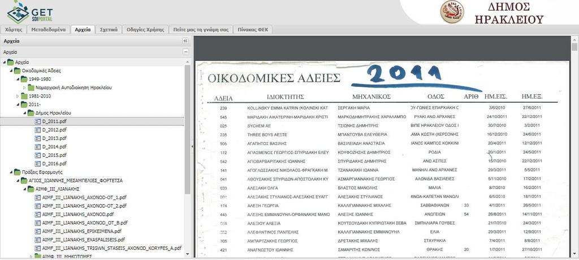Select the 1949-1980 folder icon
This screenshot has width=579, height=260.
click(x=24, y=79)
